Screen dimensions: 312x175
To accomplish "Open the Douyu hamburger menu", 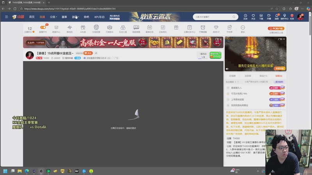I will pyautogui.click(x=6, y=17).
